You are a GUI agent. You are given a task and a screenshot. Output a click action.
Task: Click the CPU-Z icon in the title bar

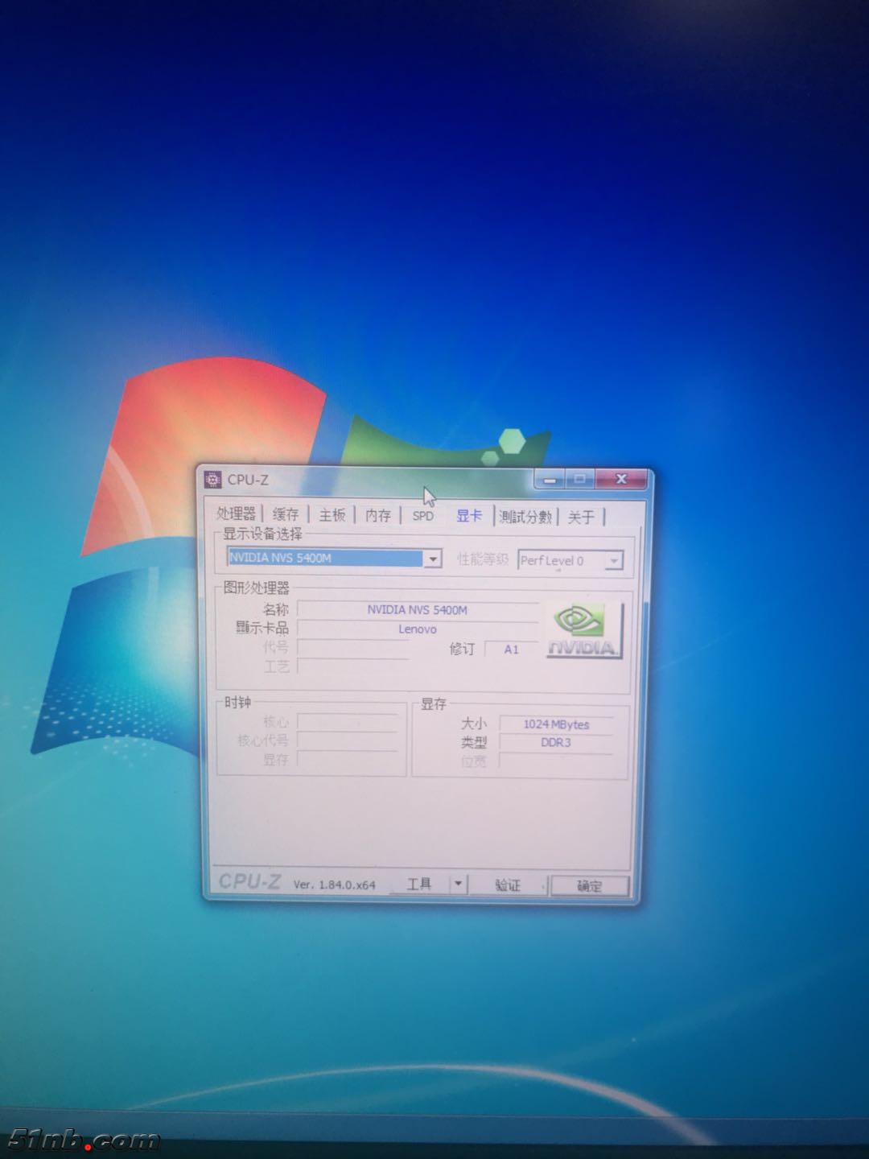(212, 480)
